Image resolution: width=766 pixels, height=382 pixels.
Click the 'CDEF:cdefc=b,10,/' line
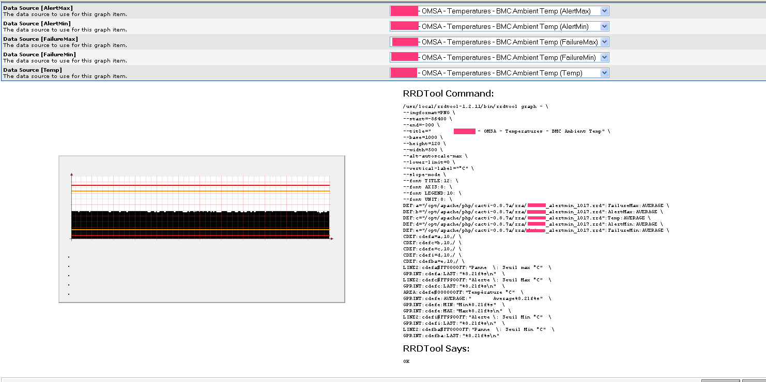[x=432, y=243]
